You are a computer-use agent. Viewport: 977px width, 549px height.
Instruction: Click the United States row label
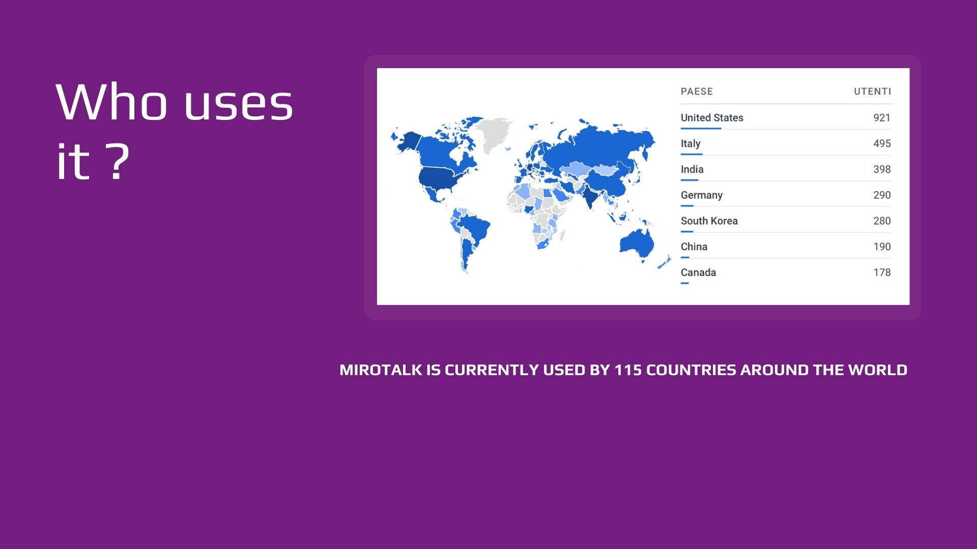[712, 117]
